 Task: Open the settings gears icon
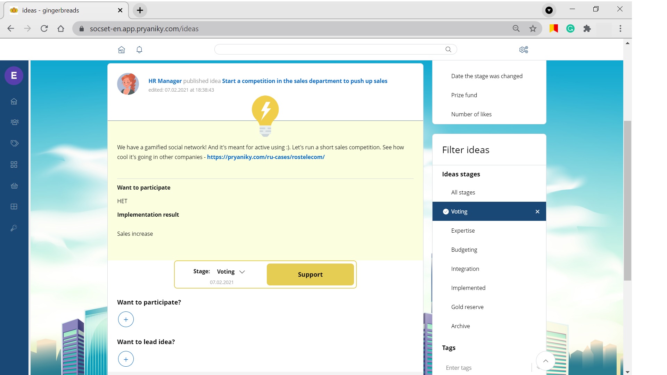pyautogui.click(x=524, y=50)
